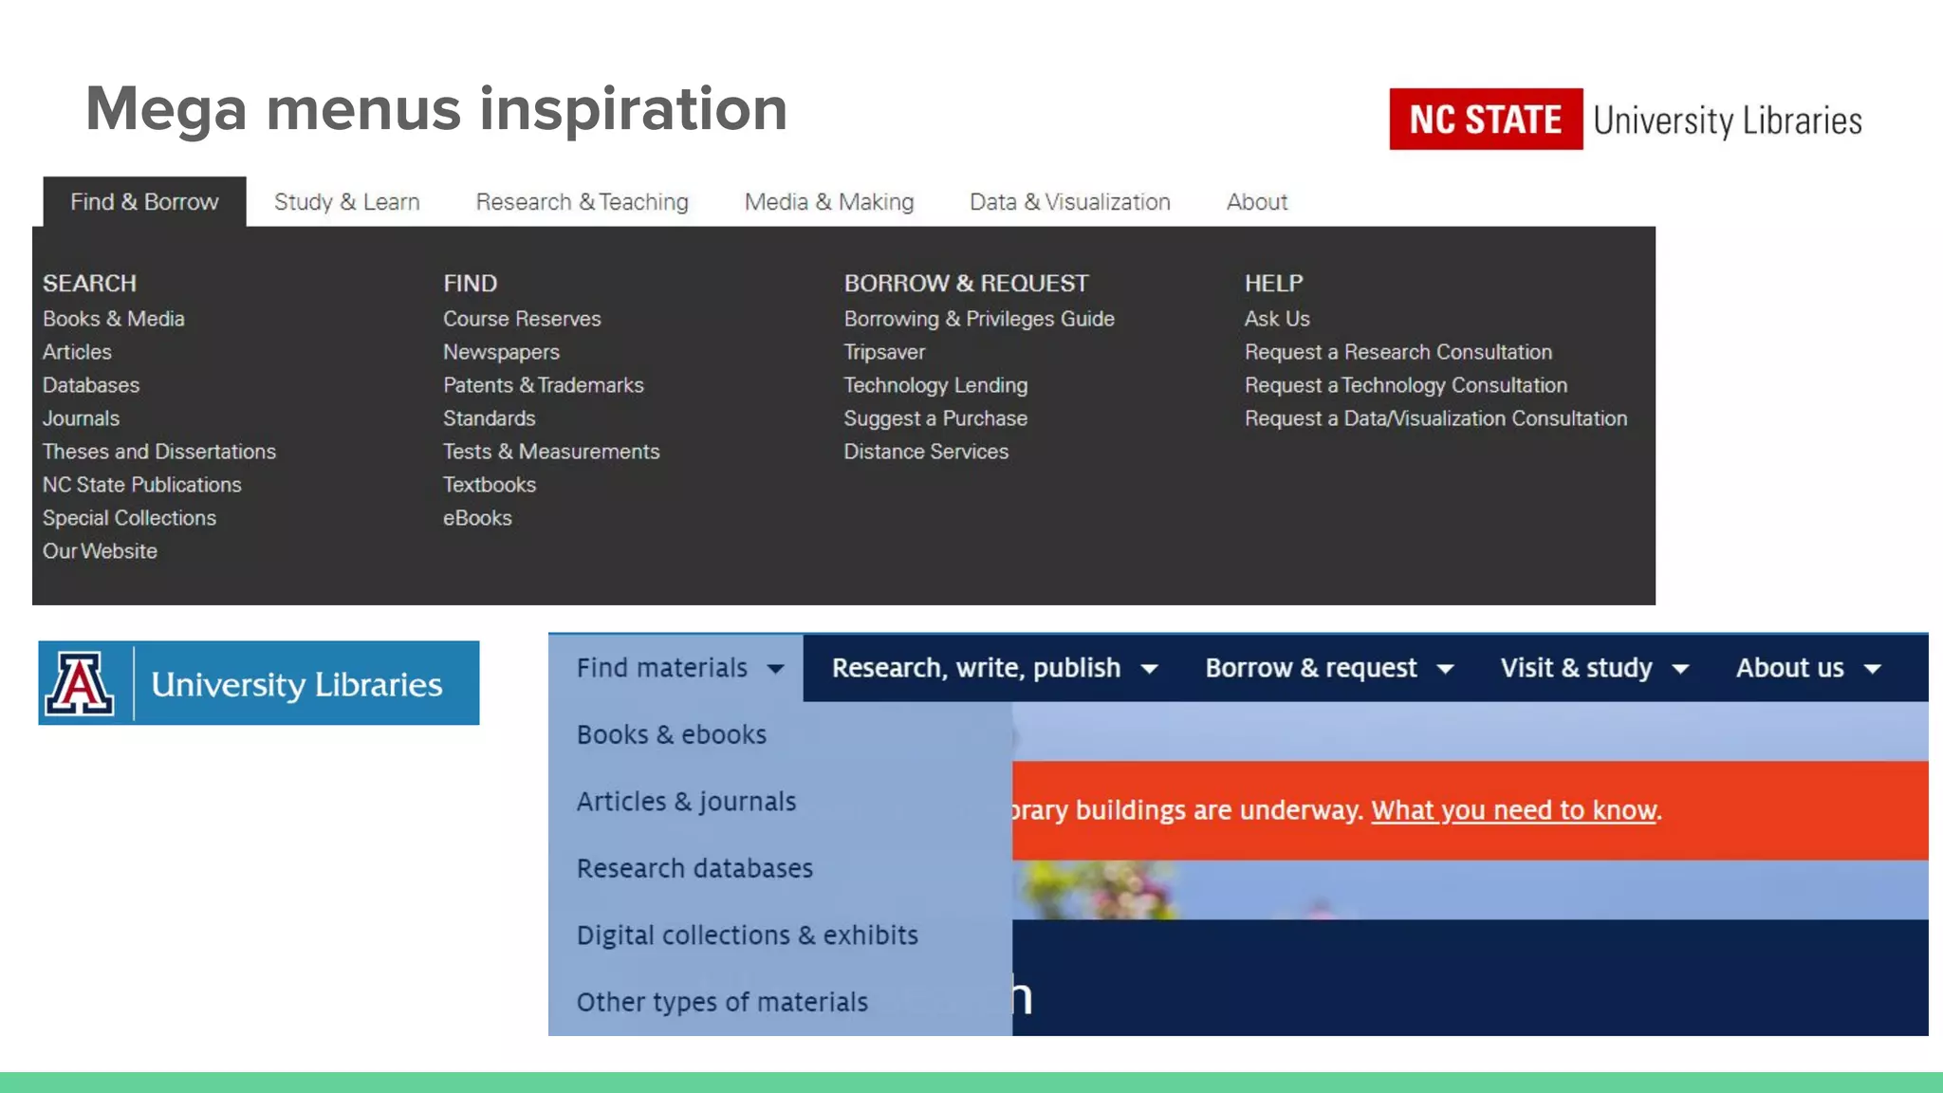Click the Course Reserves link
Image resolution: width=1943 pixels, height=1093 pixels.
click(x=522, y=319)
